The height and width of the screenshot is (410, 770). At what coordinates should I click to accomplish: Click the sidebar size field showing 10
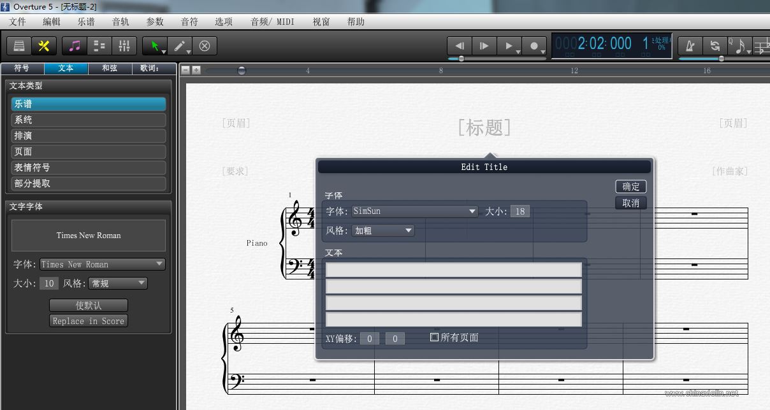[x=49, y=283]
